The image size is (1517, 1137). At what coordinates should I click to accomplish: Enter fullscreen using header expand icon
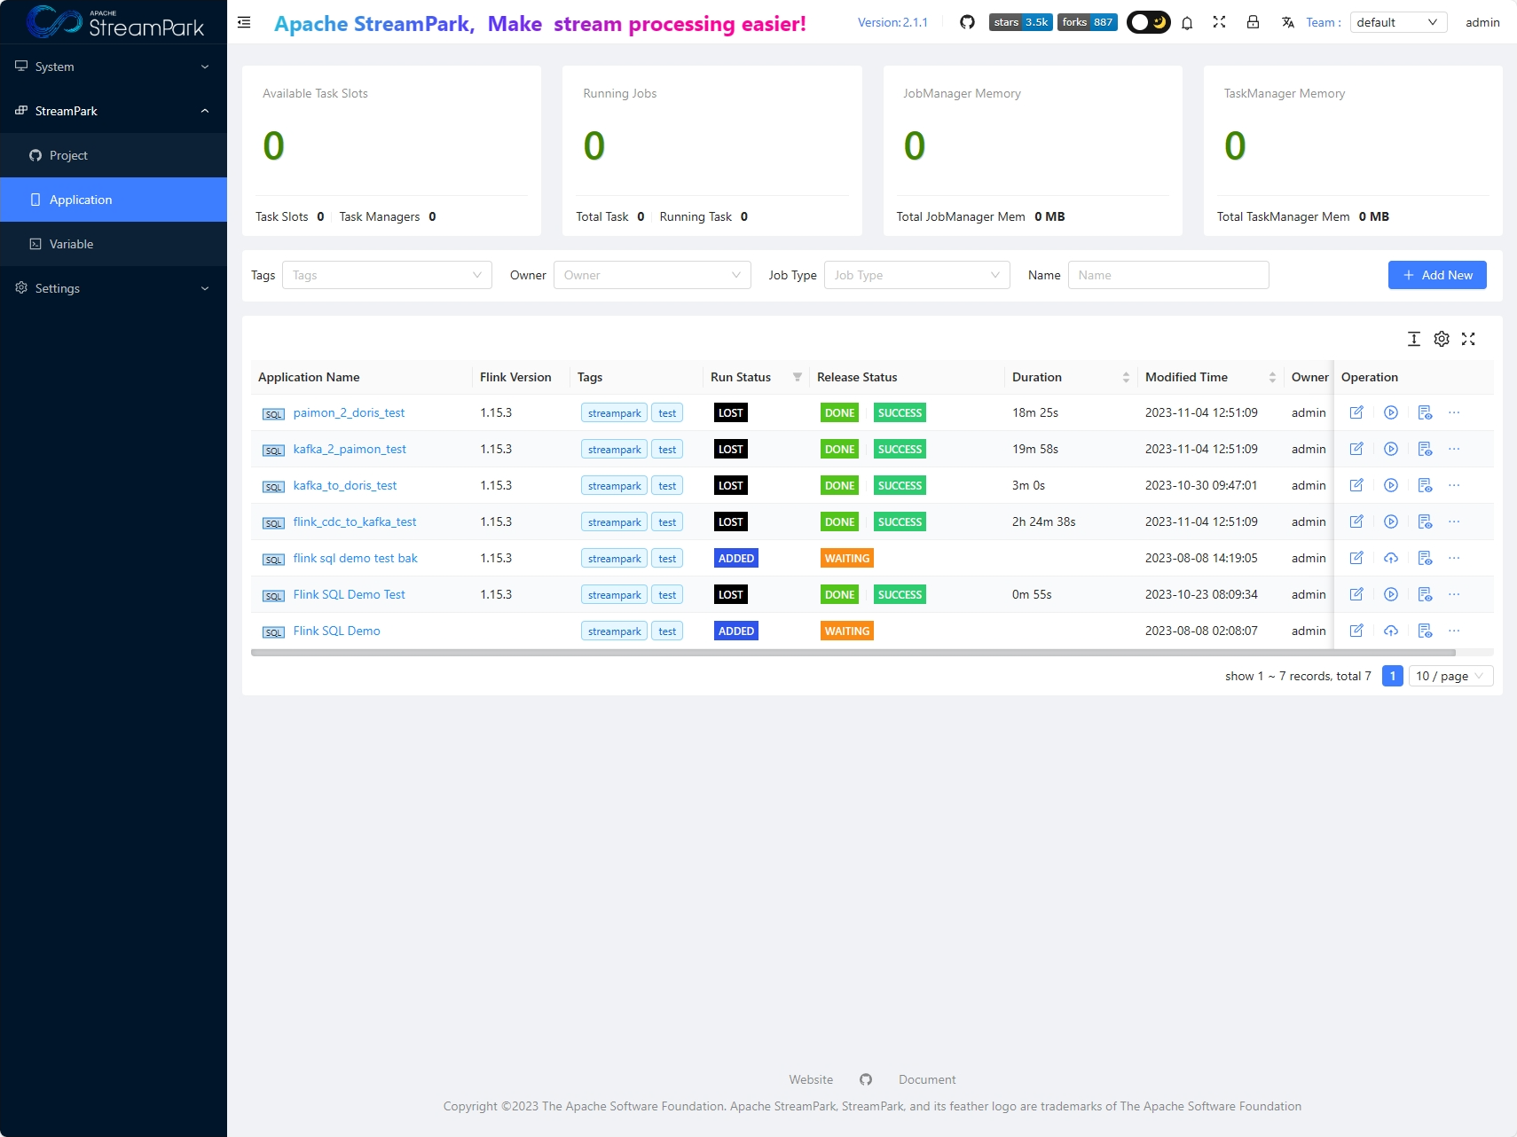click(1219, 22)
